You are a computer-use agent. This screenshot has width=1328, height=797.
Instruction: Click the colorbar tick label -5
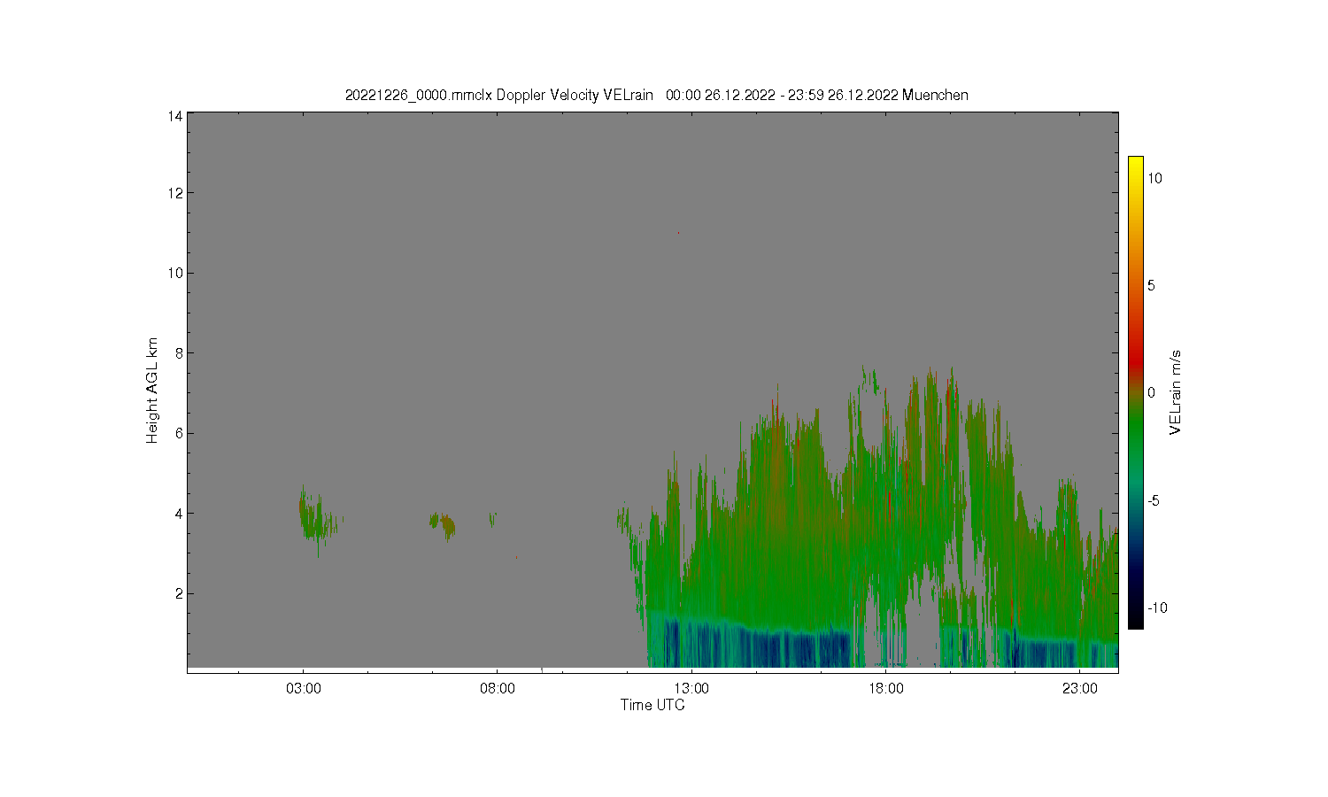click(1153, 500)
